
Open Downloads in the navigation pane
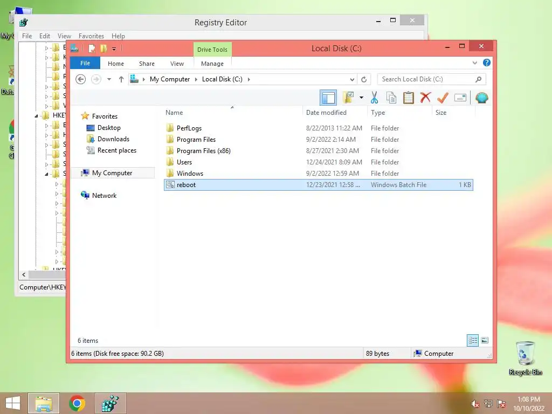[x=113, y=139]
